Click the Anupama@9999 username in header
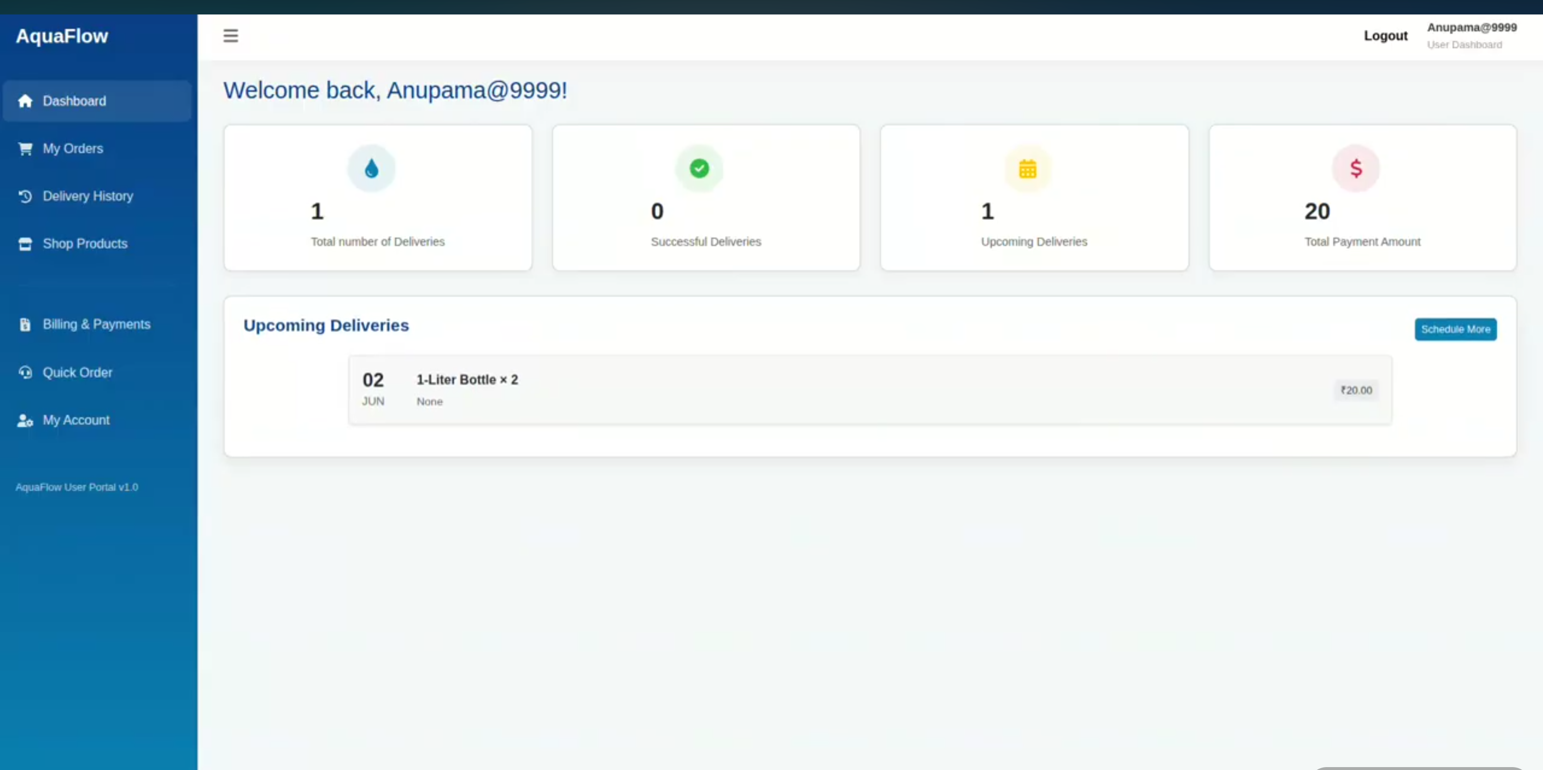Viewport: 1543px width, 770px height. [x=1472, y=27]
